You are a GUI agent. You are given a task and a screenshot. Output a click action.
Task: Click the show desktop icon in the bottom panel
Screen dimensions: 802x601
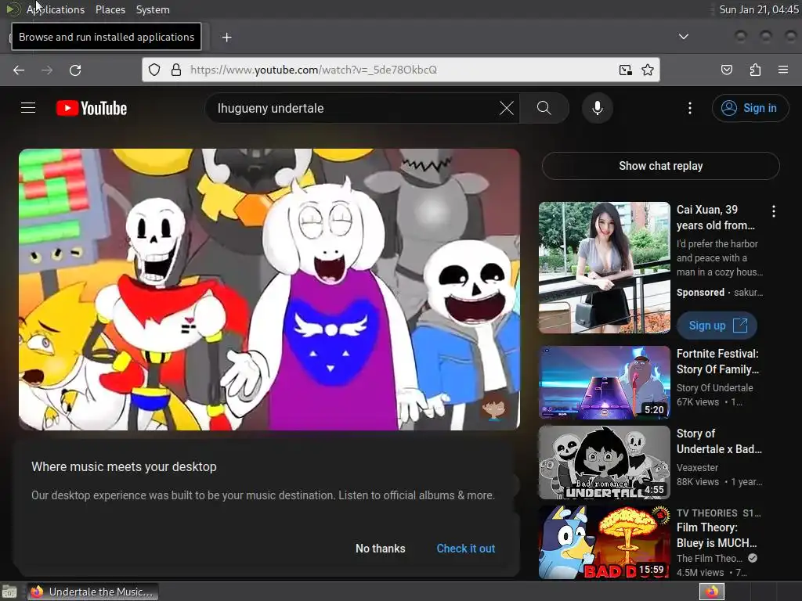click(x=9, y=592)
